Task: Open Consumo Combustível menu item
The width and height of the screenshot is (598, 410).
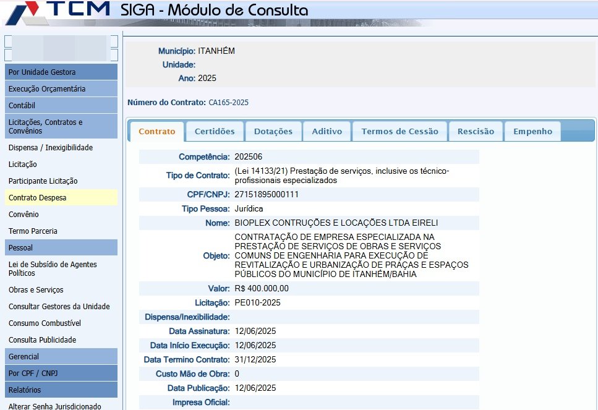Action: click(x=45, y=323)
